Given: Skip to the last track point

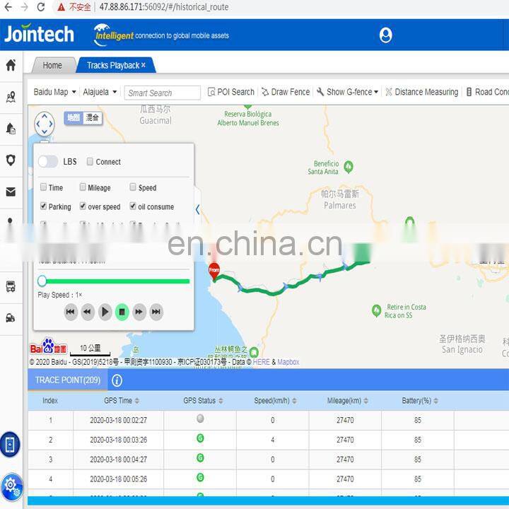Looking at the screenshot, I should coord(156,311).
